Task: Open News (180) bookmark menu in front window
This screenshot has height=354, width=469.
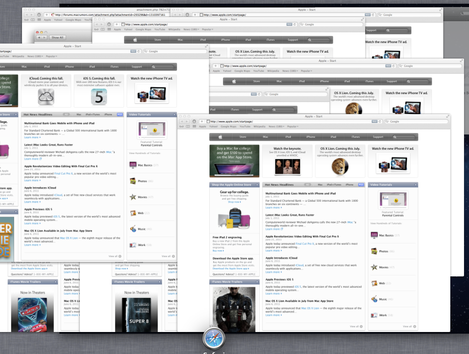Action: 276,126
